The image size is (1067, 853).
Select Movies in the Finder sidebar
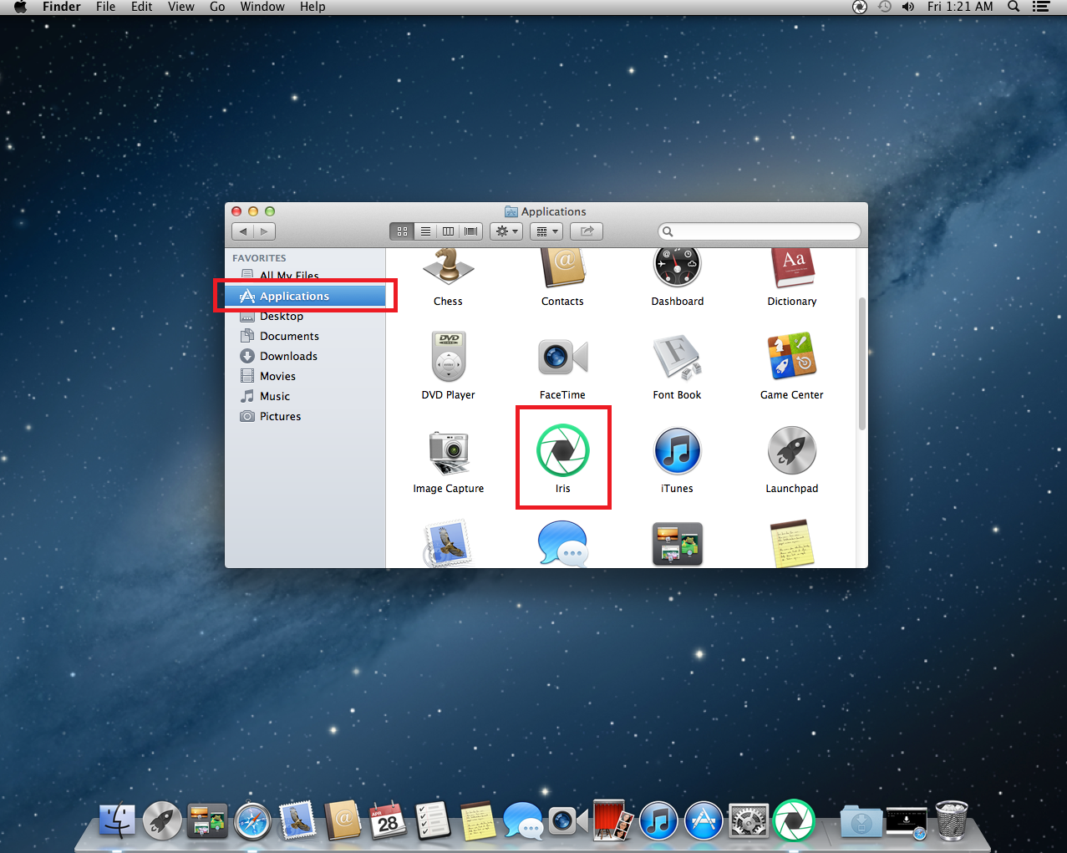coord(305,376)
